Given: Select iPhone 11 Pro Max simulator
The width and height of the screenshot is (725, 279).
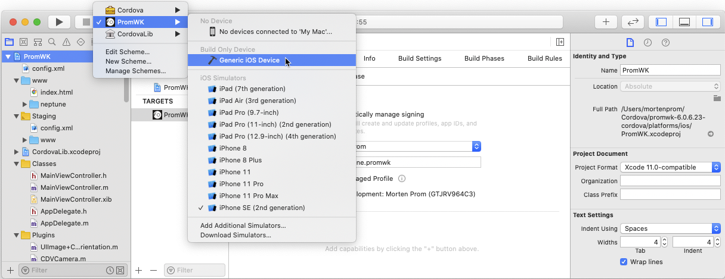Looking at the screenshot, I should 272,196.
